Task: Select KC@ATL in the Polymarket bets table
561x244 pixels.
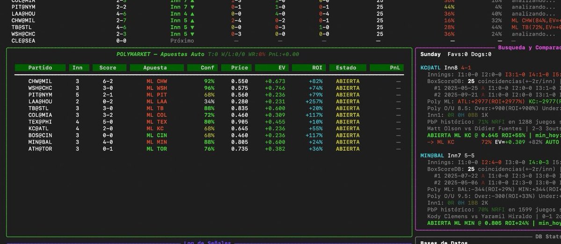Action: (x=39, y=128)
